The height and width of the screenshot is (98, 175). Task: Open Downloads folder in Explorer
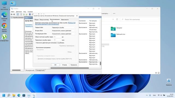pos(116,29)
